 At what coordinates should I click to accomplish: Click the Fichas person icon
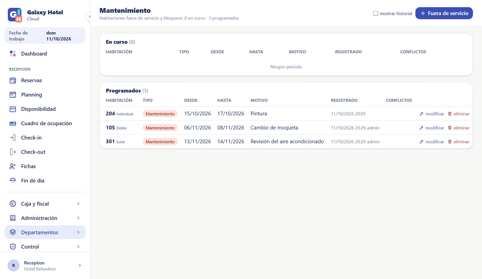(x=13, y=166)
